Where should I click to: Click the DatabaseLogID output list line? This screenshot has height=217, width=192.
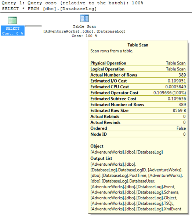tap(137, 170)
